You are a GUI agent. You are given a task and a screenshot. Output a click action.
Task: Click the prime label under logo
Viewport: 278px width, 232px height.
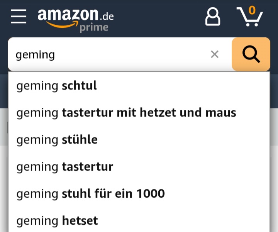tap(94, 28)
